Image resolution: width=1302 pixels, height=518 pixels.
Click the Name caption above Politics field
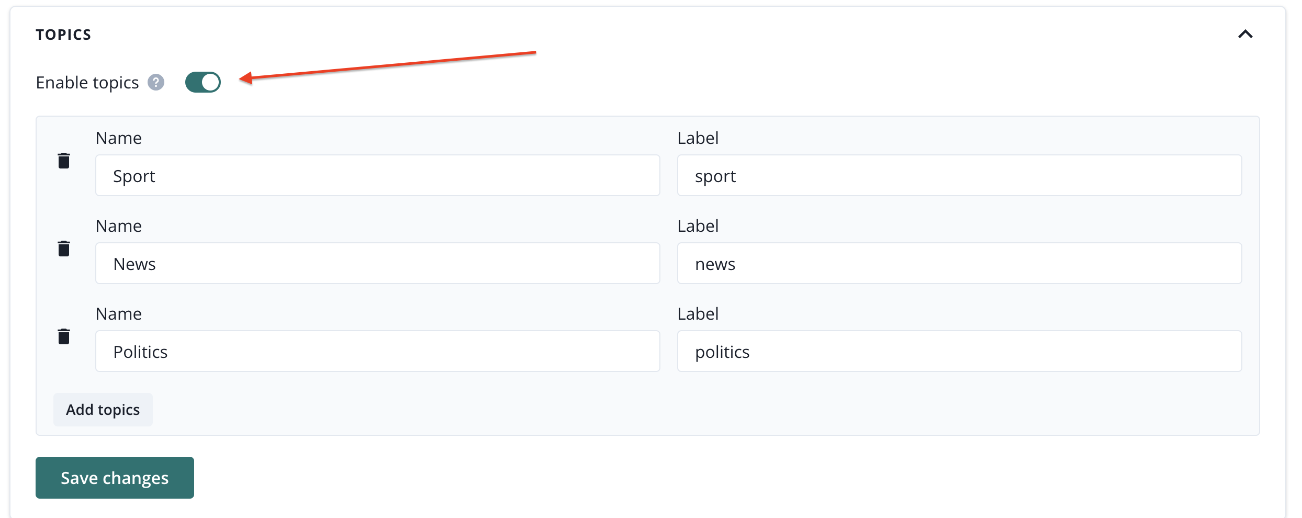click(x=119, y=314)
